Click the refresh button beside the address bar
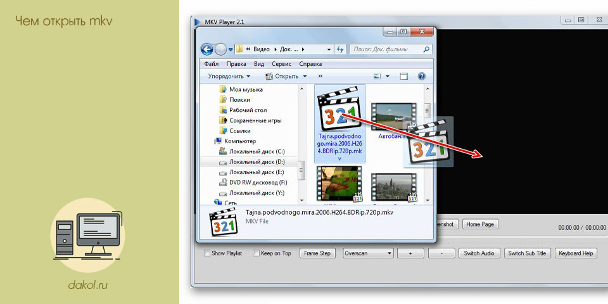 coord(340,49)
